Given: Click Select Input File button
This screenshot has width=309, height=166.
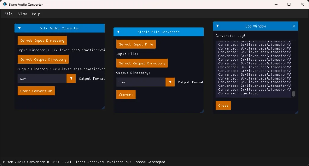Looking at the screenshot, I should [136, 44].
